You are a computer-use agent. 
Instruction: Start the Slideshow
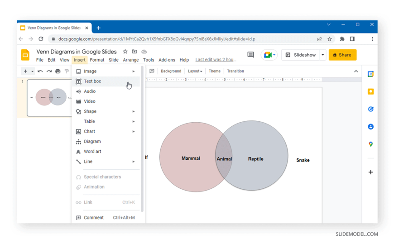tap(301, 55)
